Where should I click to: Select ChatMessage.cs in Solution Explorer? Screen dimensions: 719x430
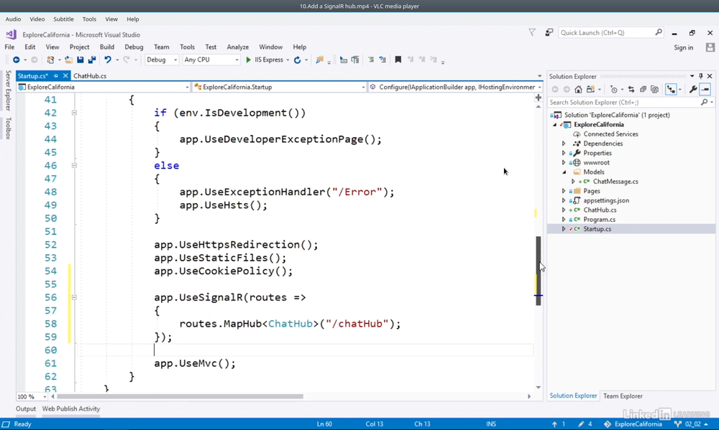pyautogui.click(x=615, y=182)
